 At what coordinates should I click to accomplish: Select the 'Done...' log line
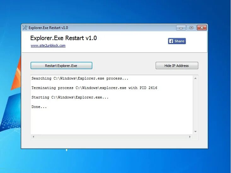click(39, 107)
